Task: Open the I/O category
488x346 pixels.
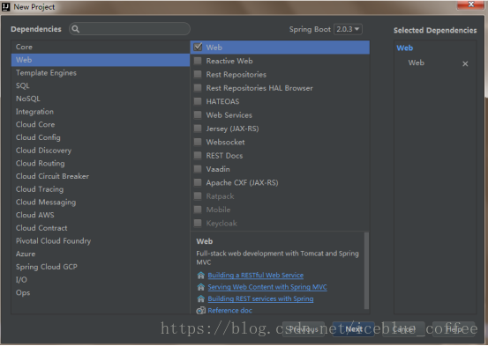Action: [101, 280]
